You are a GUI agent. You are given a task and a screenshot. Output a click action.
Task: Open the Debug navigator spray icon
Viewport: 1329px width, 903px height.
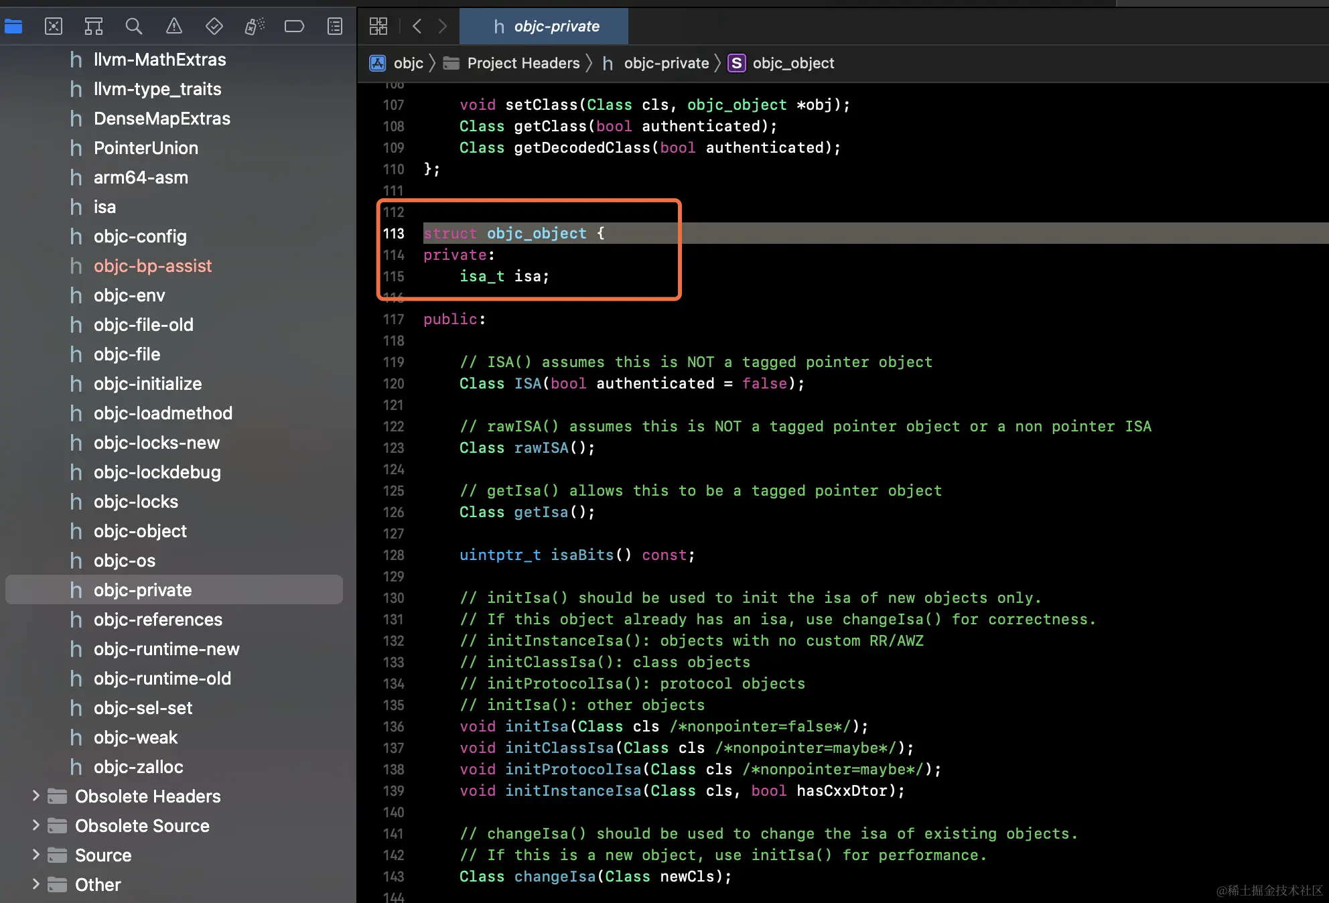tap(255, 27)
